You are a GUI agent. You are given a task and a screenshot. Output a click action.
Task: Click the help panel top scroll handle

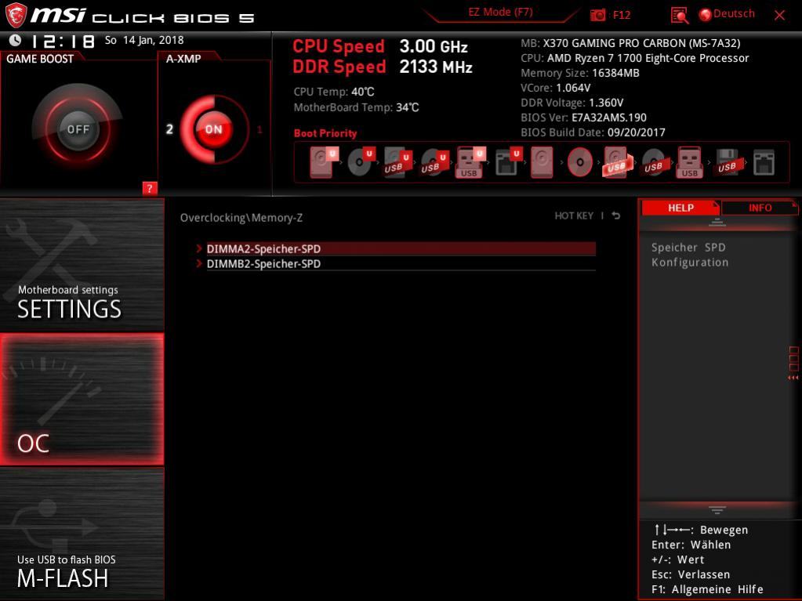717,223
